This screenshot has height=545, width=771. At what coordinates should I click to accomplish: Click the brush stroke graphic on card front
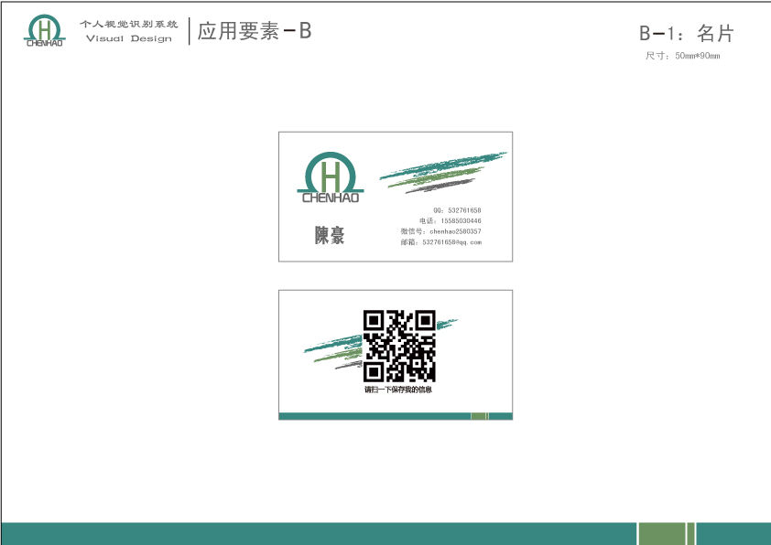pos(443,172)
